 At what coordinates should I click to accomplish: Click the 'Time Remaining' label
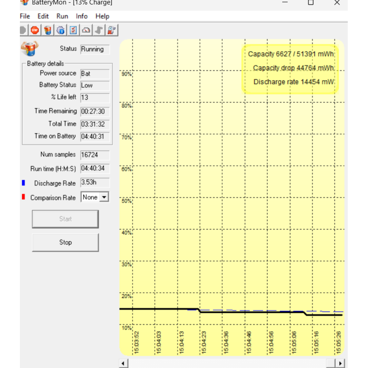point(56,111)
